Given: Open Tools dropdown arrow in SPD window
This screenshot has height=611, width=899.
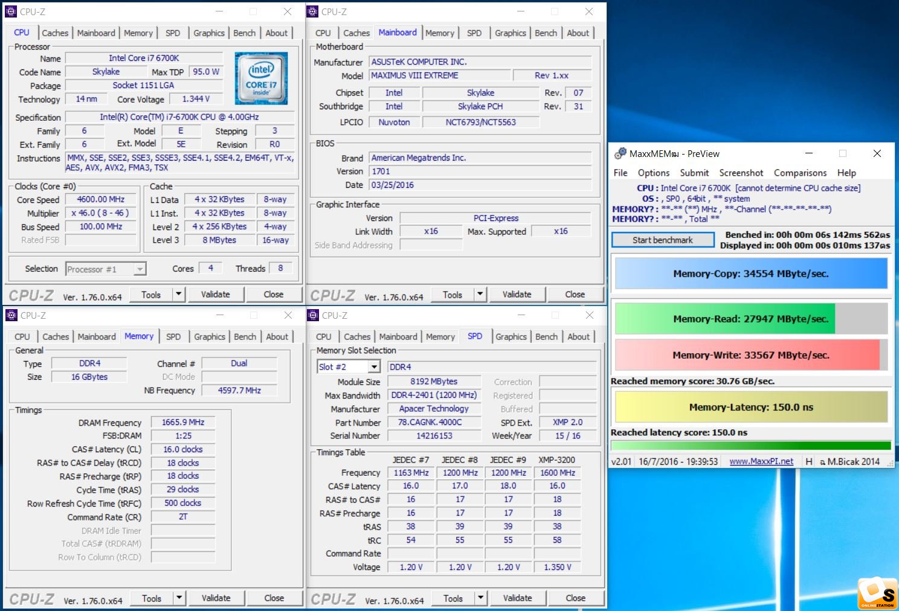Looking at the screenshot, I should 480,598.
